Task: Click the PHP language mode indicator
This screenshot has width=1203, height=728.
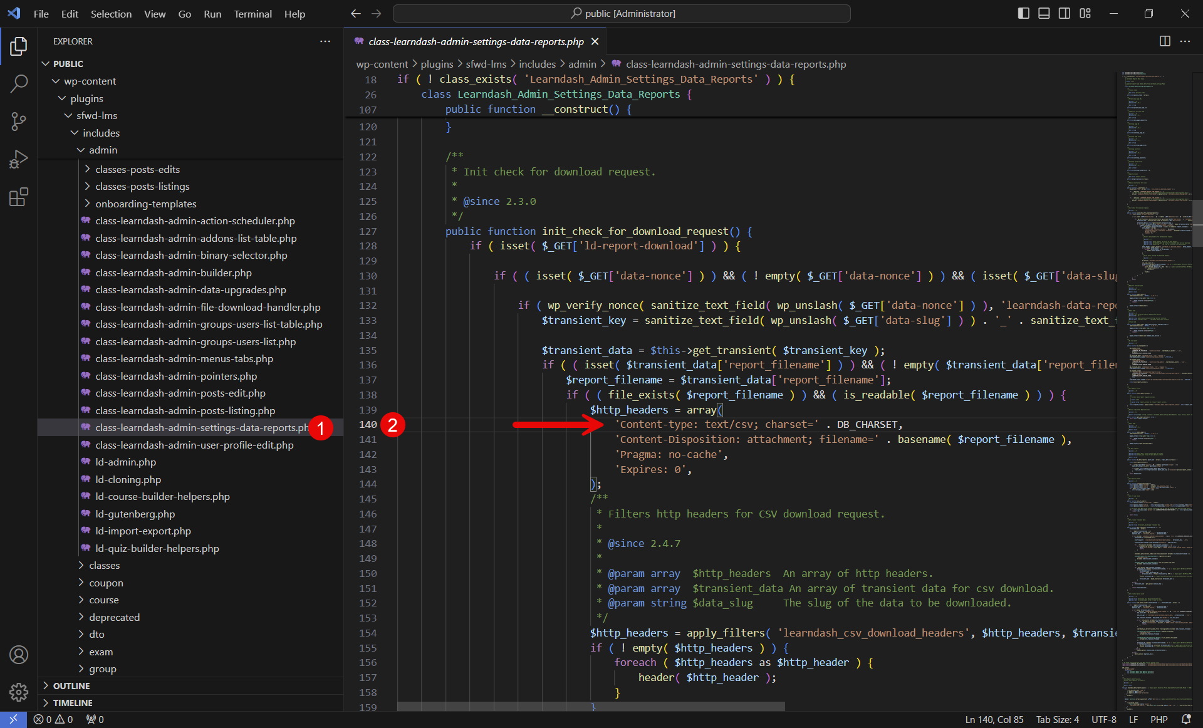Action: click(1159, 719)
